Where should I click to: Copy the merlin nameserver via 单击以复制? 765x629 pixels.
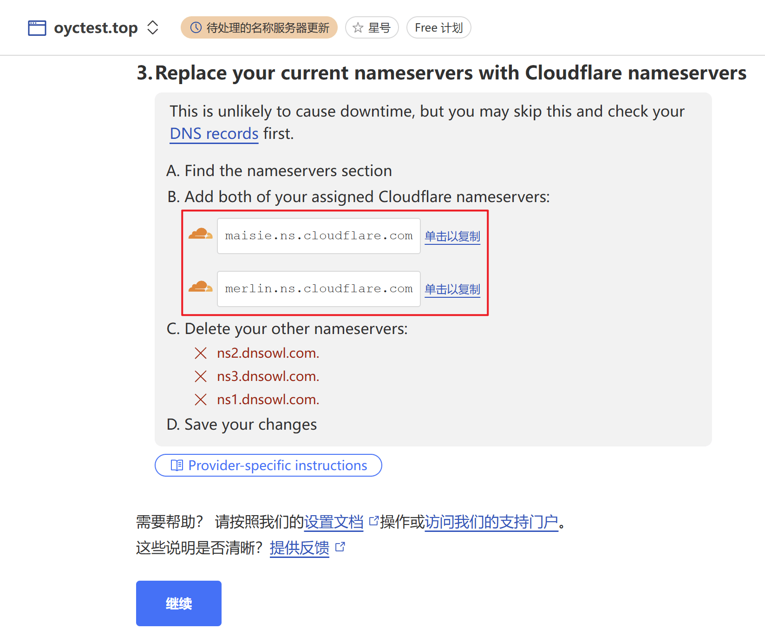(452, 289)
